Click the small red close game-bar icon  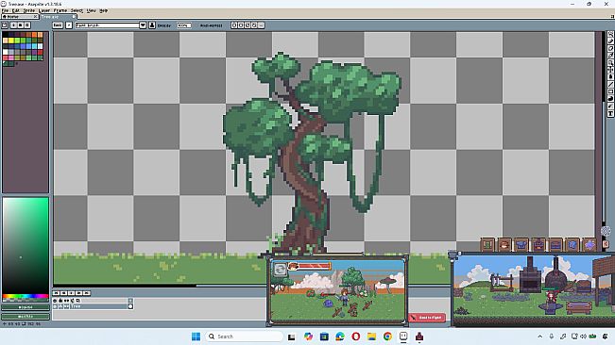606,244
